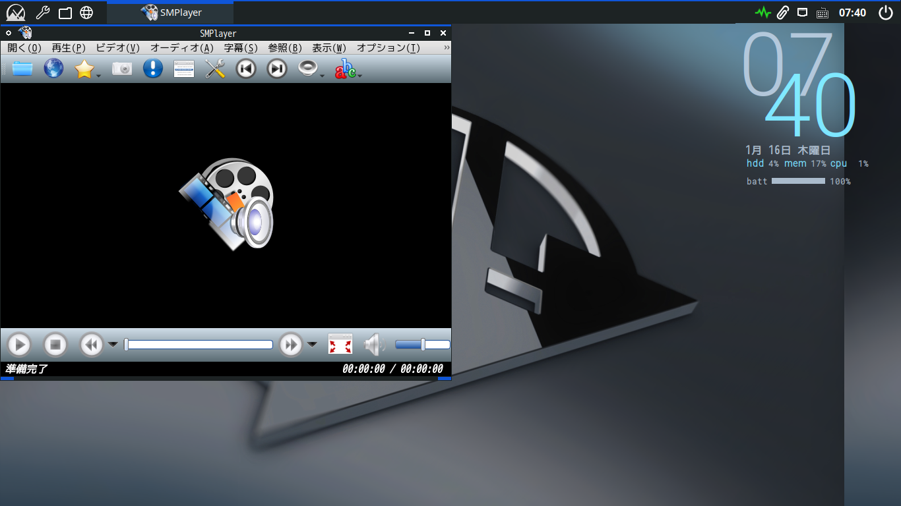901x506 pixels.
Task: Expand the audio track dropdown arrow
Action: (323, 76)
